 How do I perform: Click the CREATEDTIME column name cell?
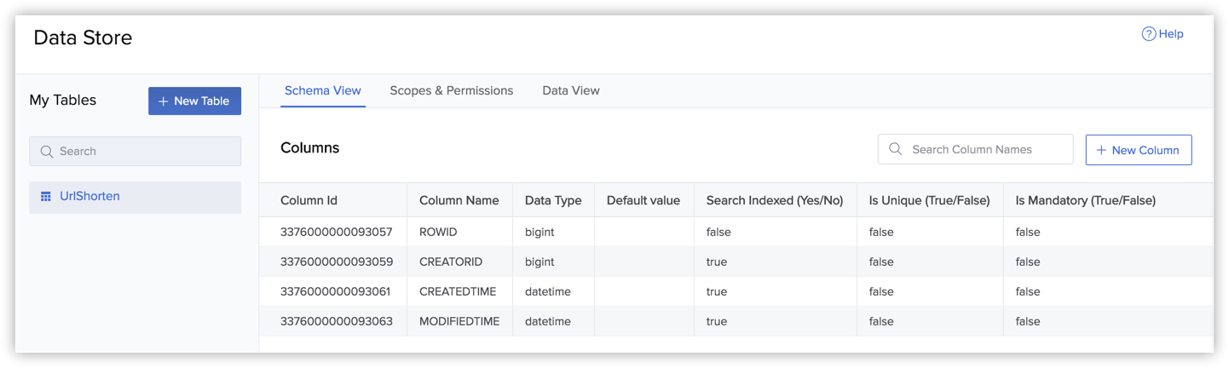pos(458,291)
